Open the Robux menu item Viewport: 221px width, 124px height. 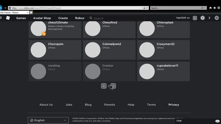pyautogui.click(x=80, y=18)
